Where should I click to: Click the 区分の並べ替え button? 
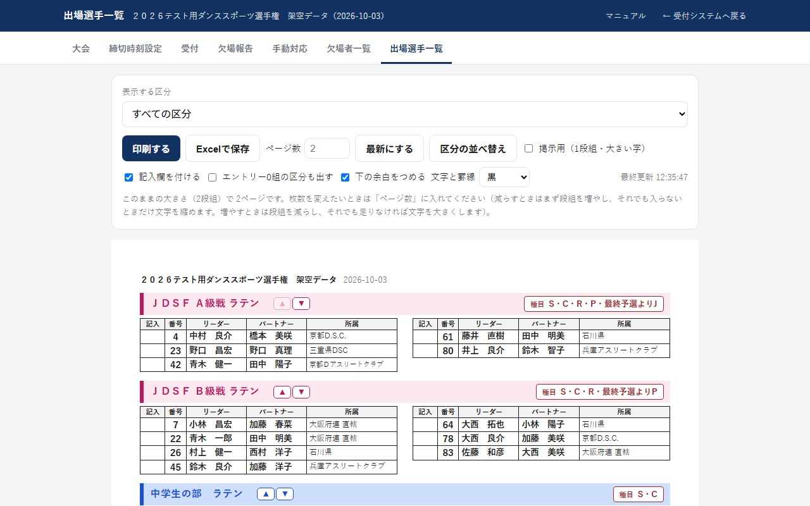[473, 149]
